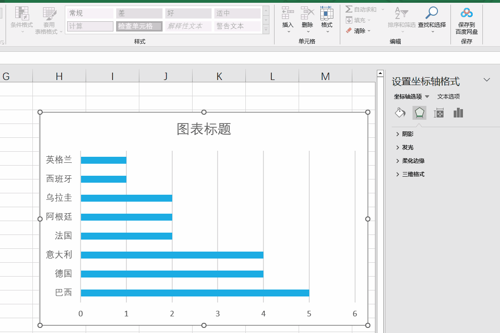Open the task pane options chevron
The height and width of the screenshot is (333, 500).
click(x=487, y=80)
